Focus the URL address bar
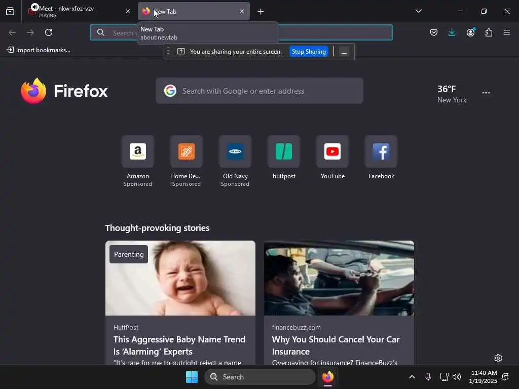Screen dimensions: 519x389 pyautogui.click(x=241, y=32)
